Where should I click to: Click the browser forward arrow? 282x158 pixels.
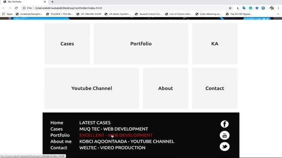click(x=10, y=8)
